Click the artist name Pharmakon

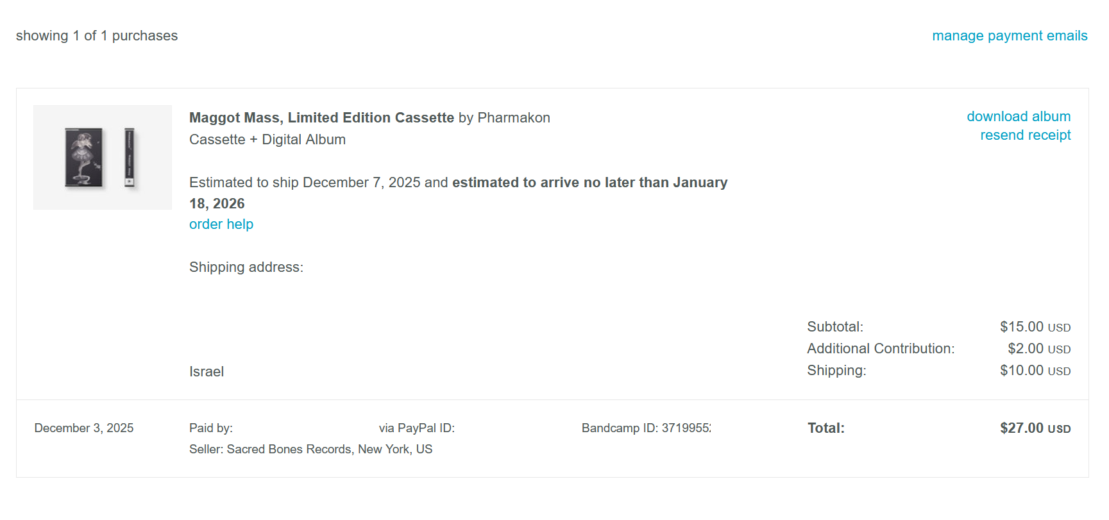coord(514,118)
